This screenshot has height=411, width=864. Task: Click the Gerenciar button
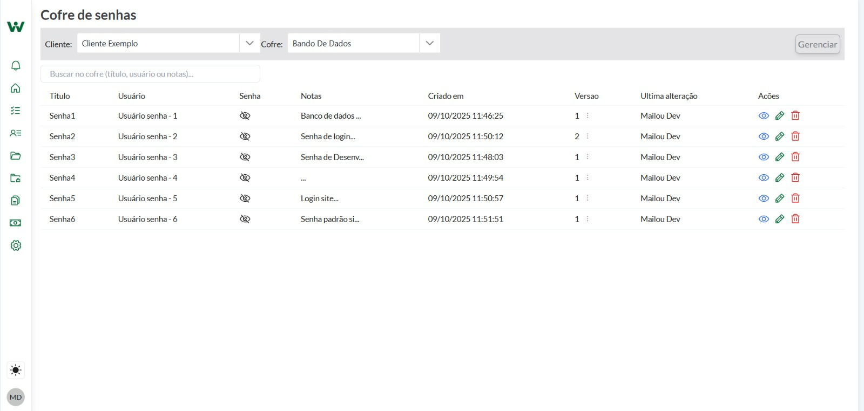click(818, 44)
